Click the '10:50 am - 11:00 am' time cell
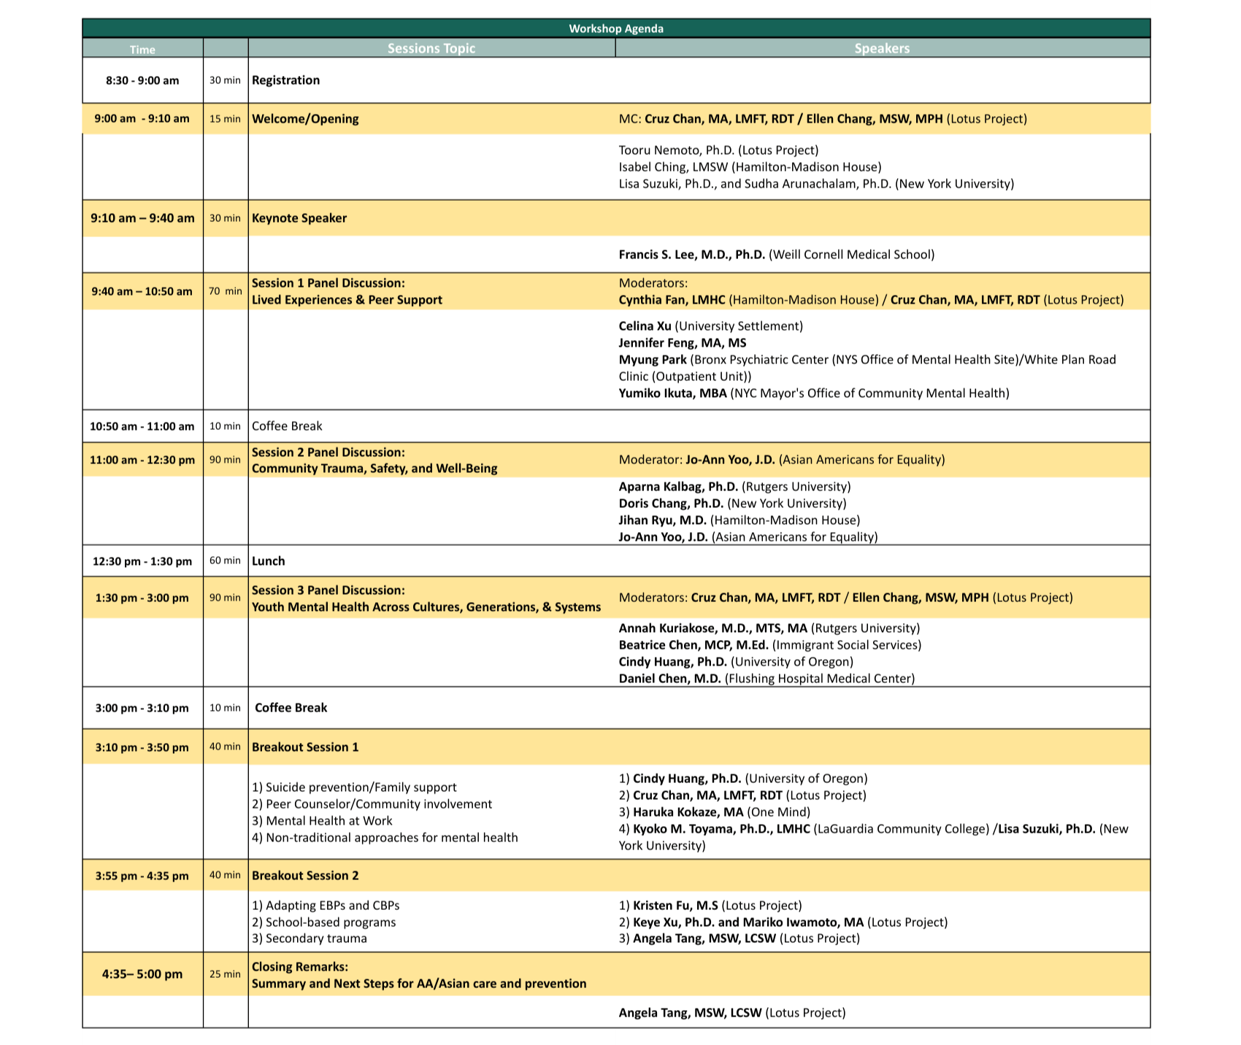 click(142, 426)
